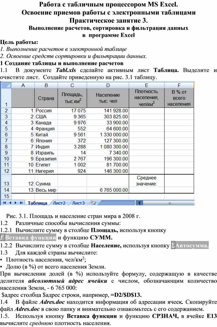Image resolution: width=217 pixels, height=327 pixels.
Task: Select the Япония cell
Action: [46, 141]
